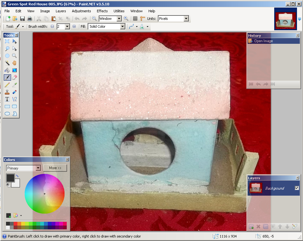Select the Paint Bucket tool
This screenshot has width=303, height=241.
[x=7, y=70]
